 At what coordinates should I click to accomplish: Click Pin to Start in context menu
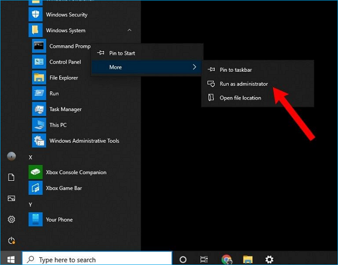point(122,53)
